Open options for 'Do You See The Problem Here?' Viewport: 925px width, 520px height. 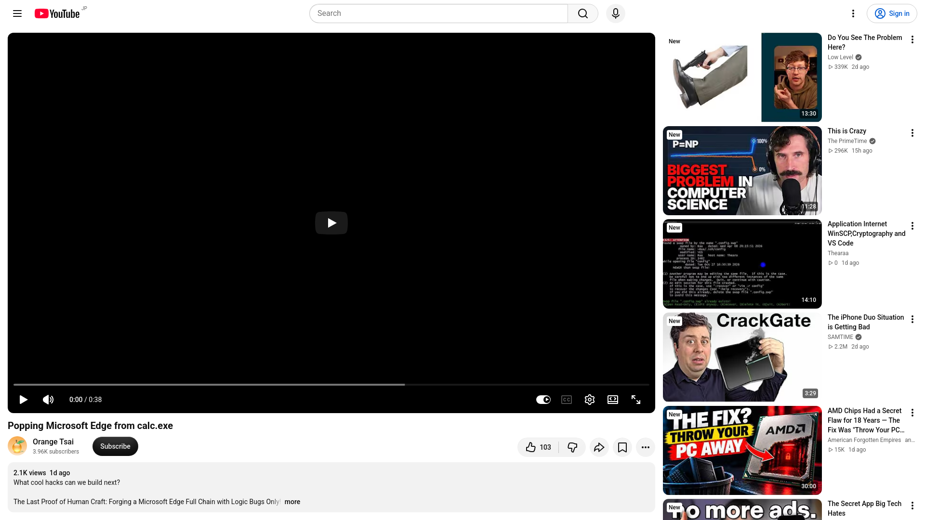(912, 39)
